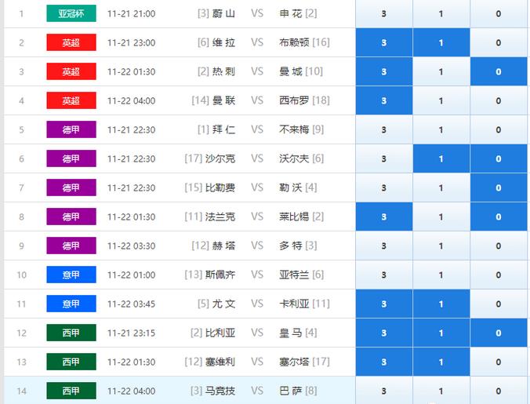
Task: Deselect the 3 pick for 塞维利 vs 塞尔塔
Action: (x=384, y=362)
